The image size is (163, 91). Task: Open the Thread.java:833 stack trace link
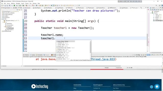click(103, 59)
